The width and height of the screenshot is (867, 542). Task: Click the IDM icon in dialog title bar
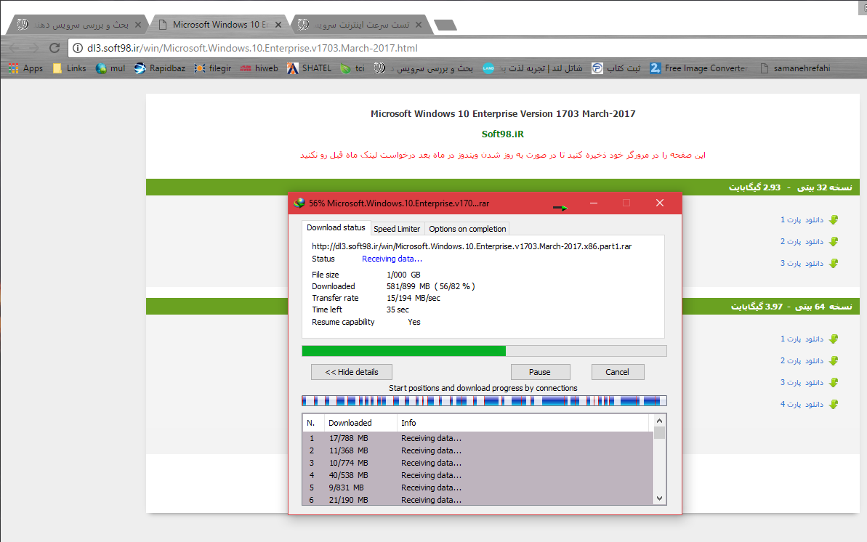299,203
